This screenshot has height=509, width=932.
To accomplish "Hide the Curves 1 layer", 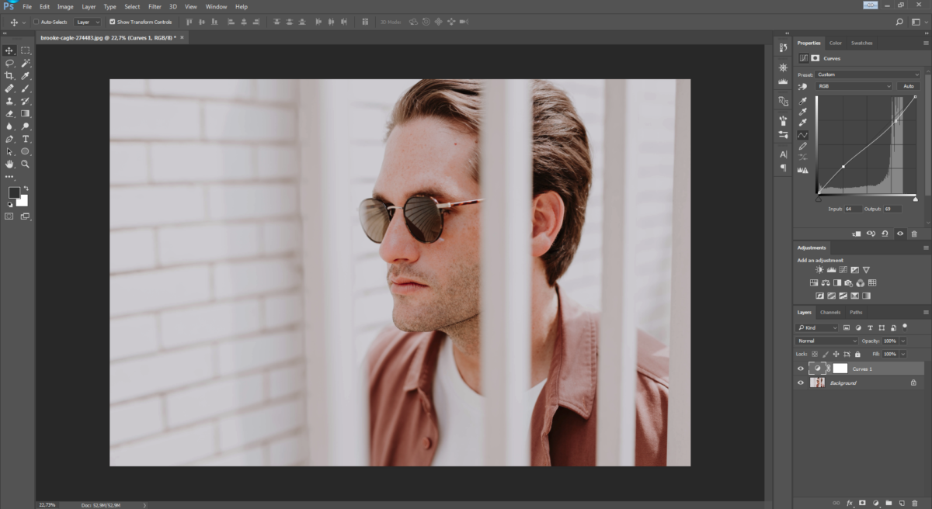I will pyautogui.click(x=801, y=369).
